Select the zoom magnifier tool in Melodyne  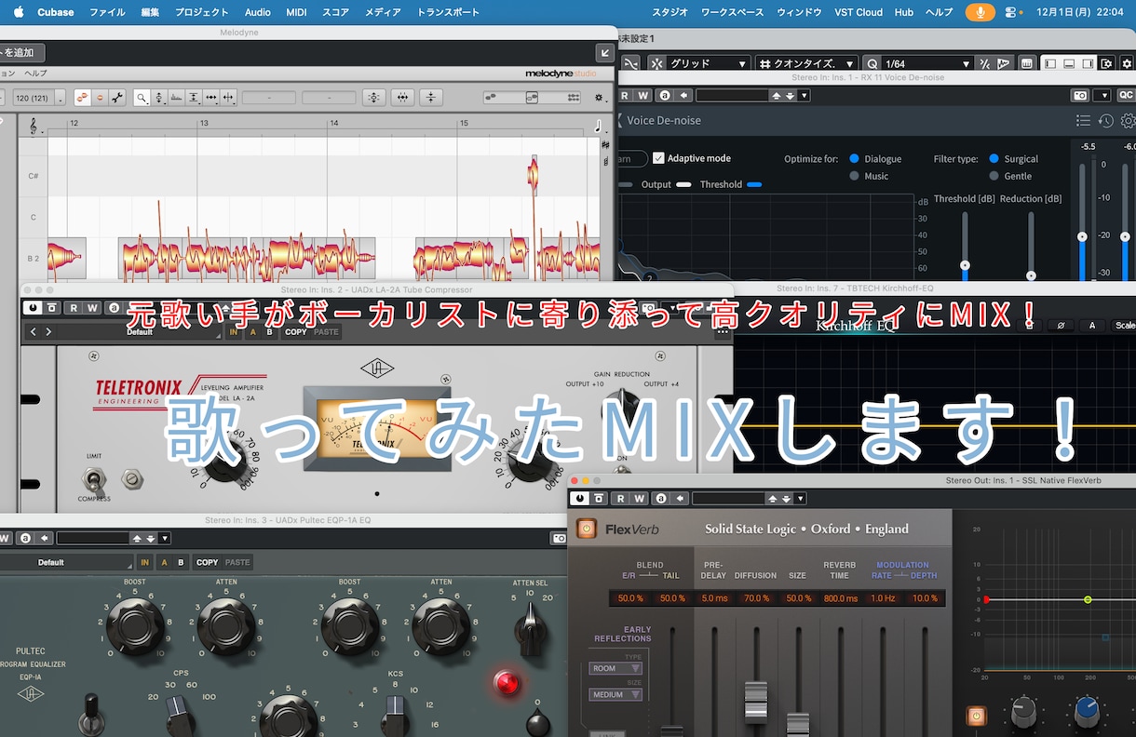click(142, 97)
